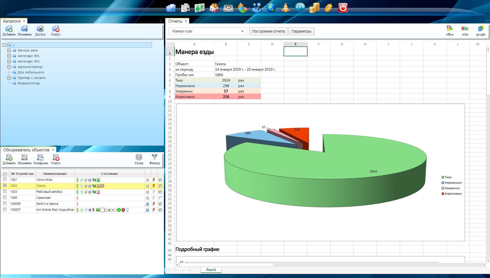Screen dimensions: 490x278
Task: Click the red power button icon
Action: tap(342, 8)
